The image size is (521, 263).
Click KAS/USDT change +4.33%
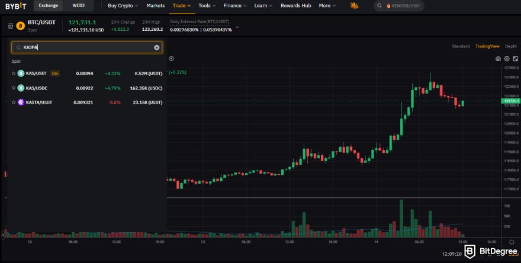(112, 73)
